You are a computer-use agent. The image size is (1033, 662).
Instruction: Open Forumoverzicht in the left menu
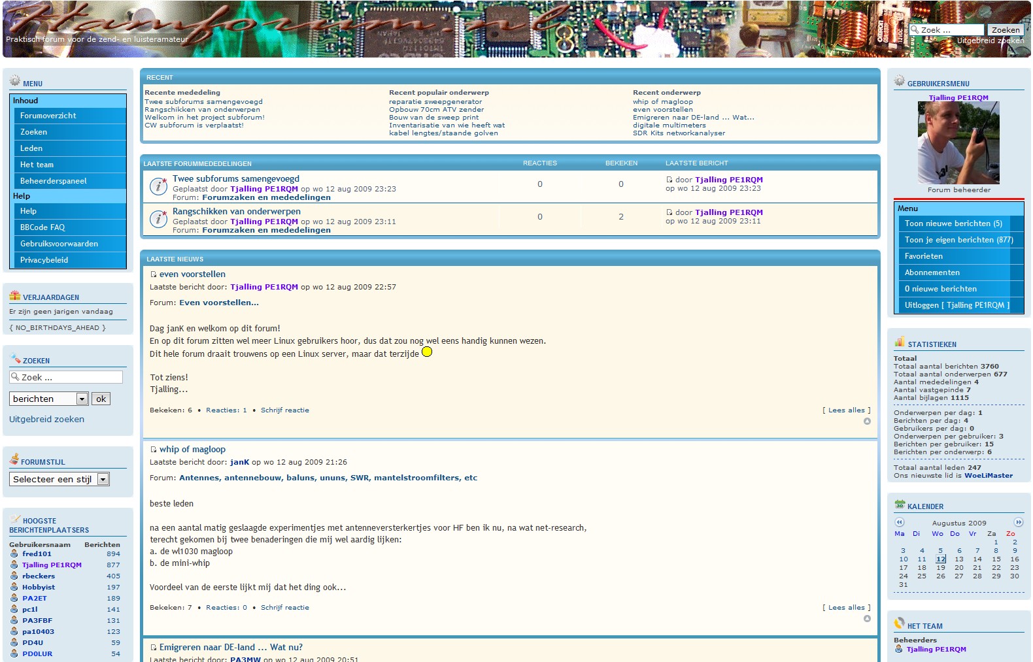(x=48, y=116)
